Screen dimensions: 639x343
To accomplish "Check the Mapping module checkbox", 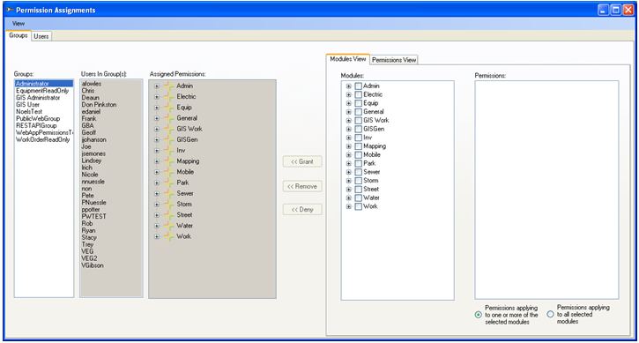I will click(x=358, y=146).
